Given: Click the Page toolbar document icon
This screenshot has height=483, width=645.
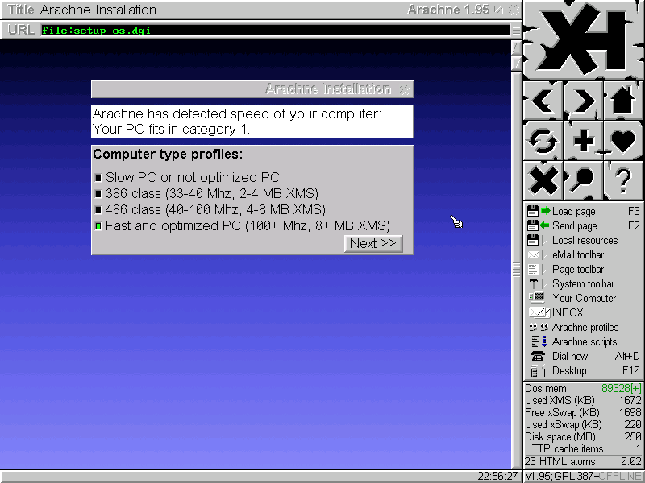Looking at the screenshot, I should point(533,269).
